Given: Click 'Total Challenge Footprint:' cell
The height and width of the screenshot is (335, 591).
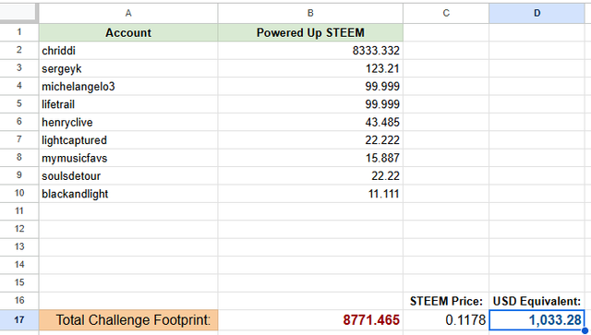Looking at the screenshot, I should coord(128,320).
